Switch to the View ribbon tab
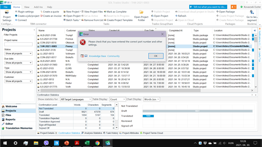Screen dimensions: 262x147 click(x=27, y=7)
